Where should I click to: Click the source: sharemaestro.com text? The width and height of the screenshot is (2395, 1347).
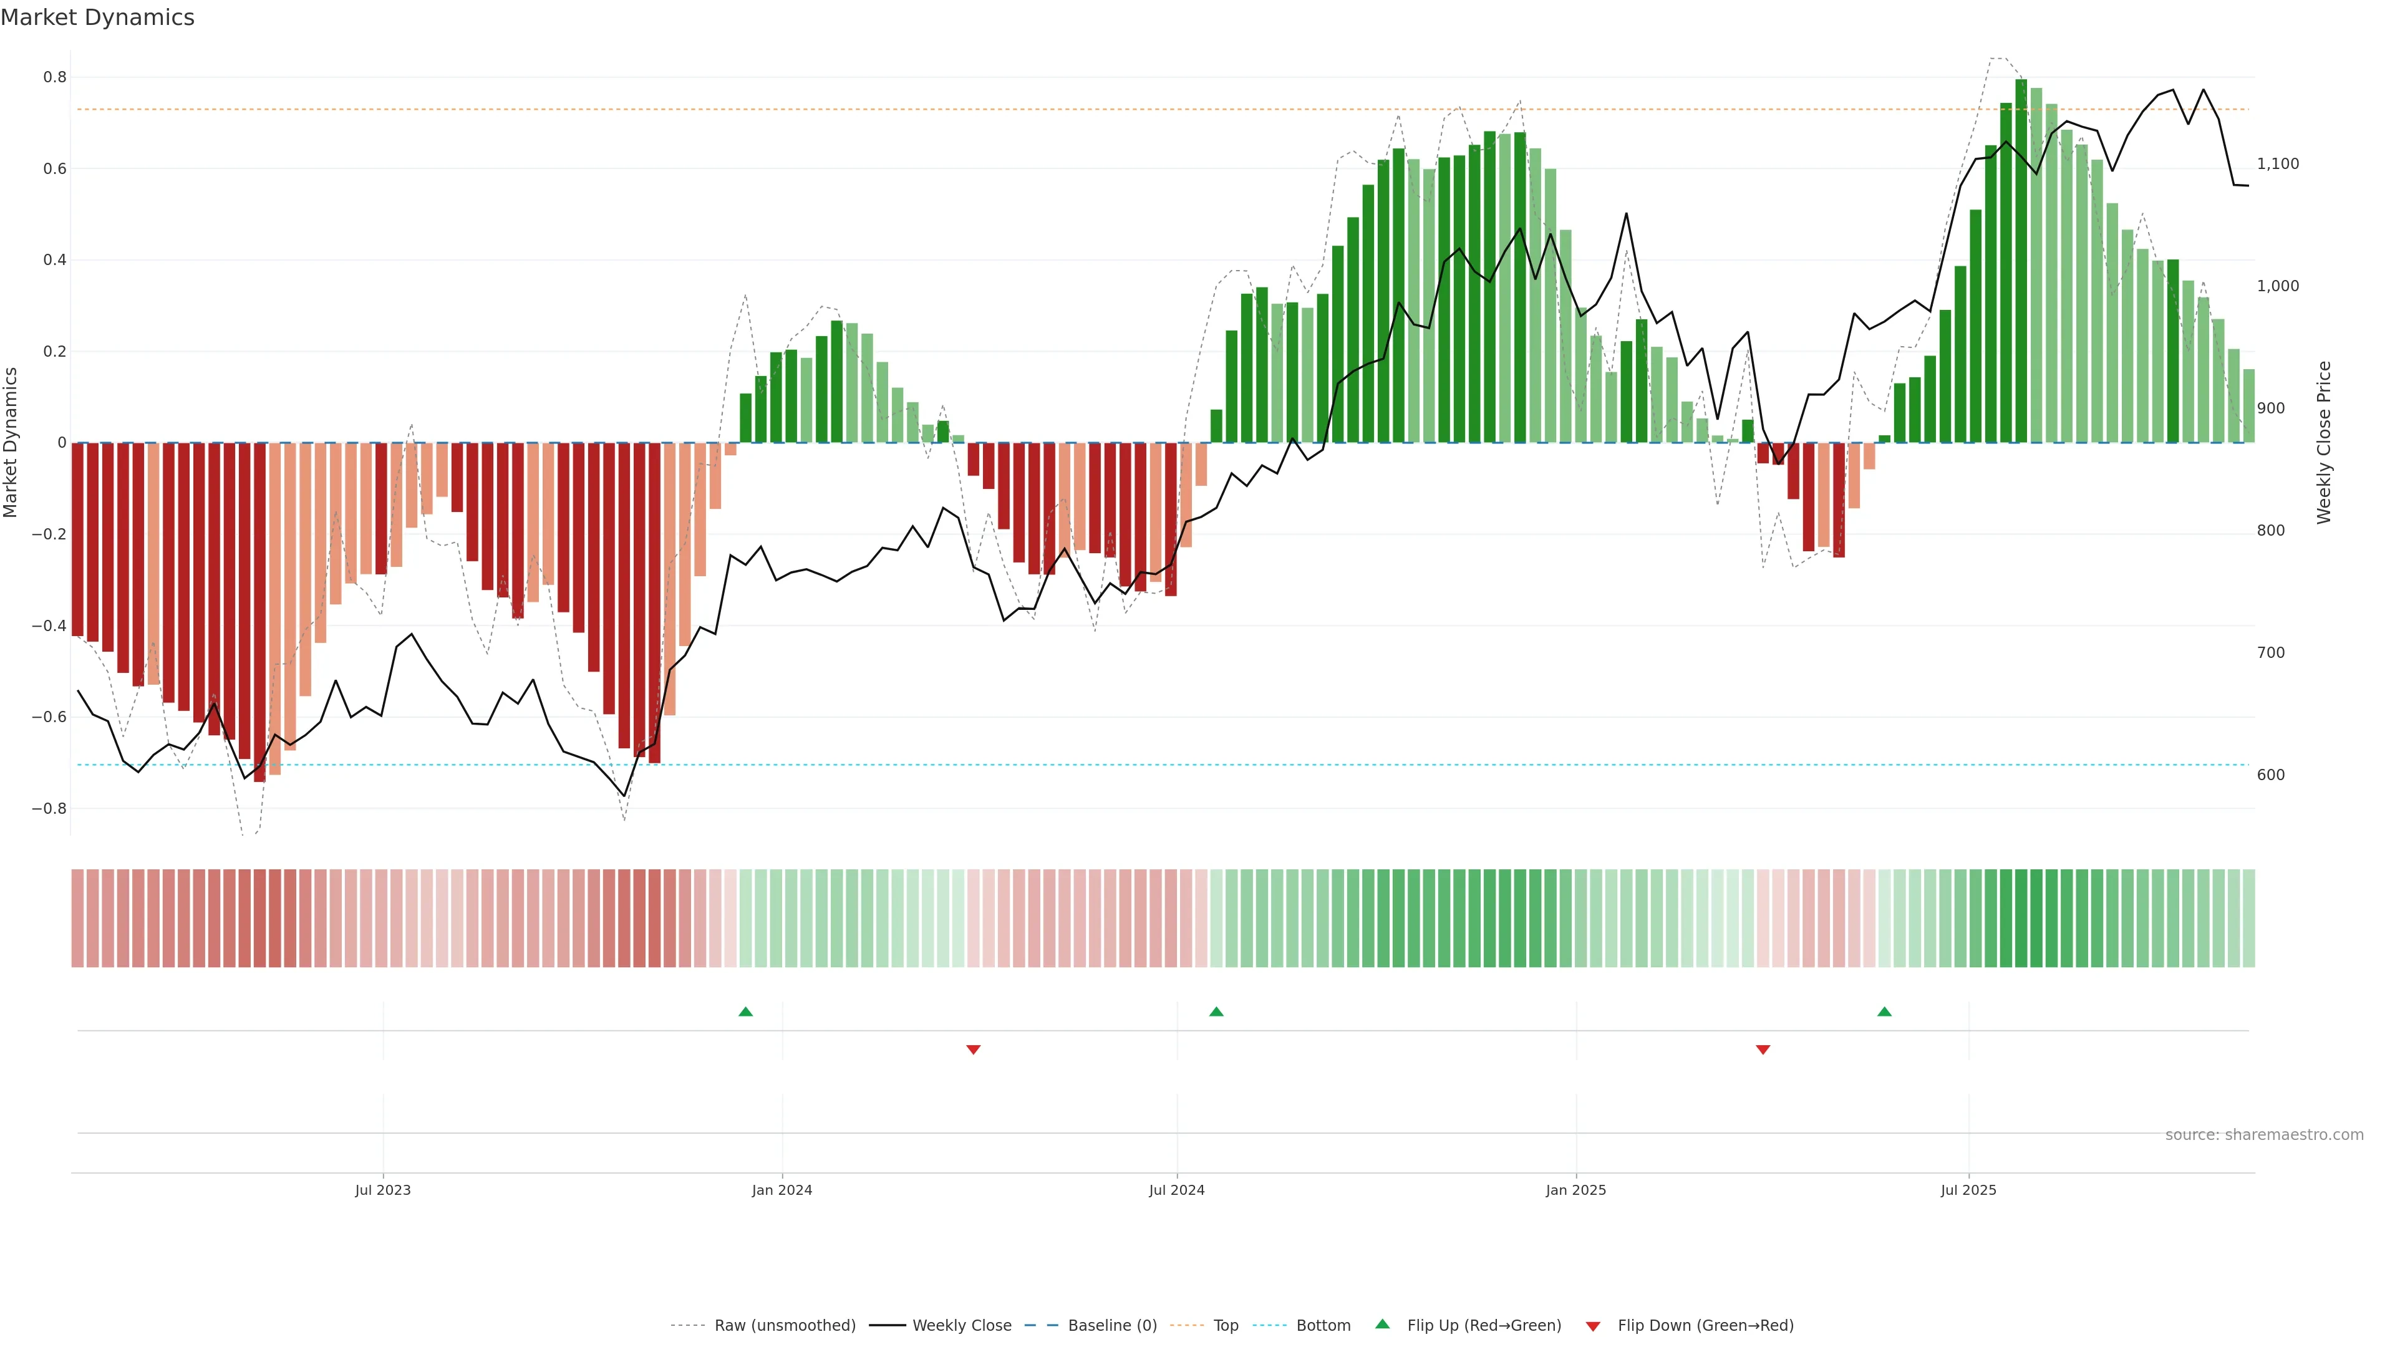click(2264, 1135)
